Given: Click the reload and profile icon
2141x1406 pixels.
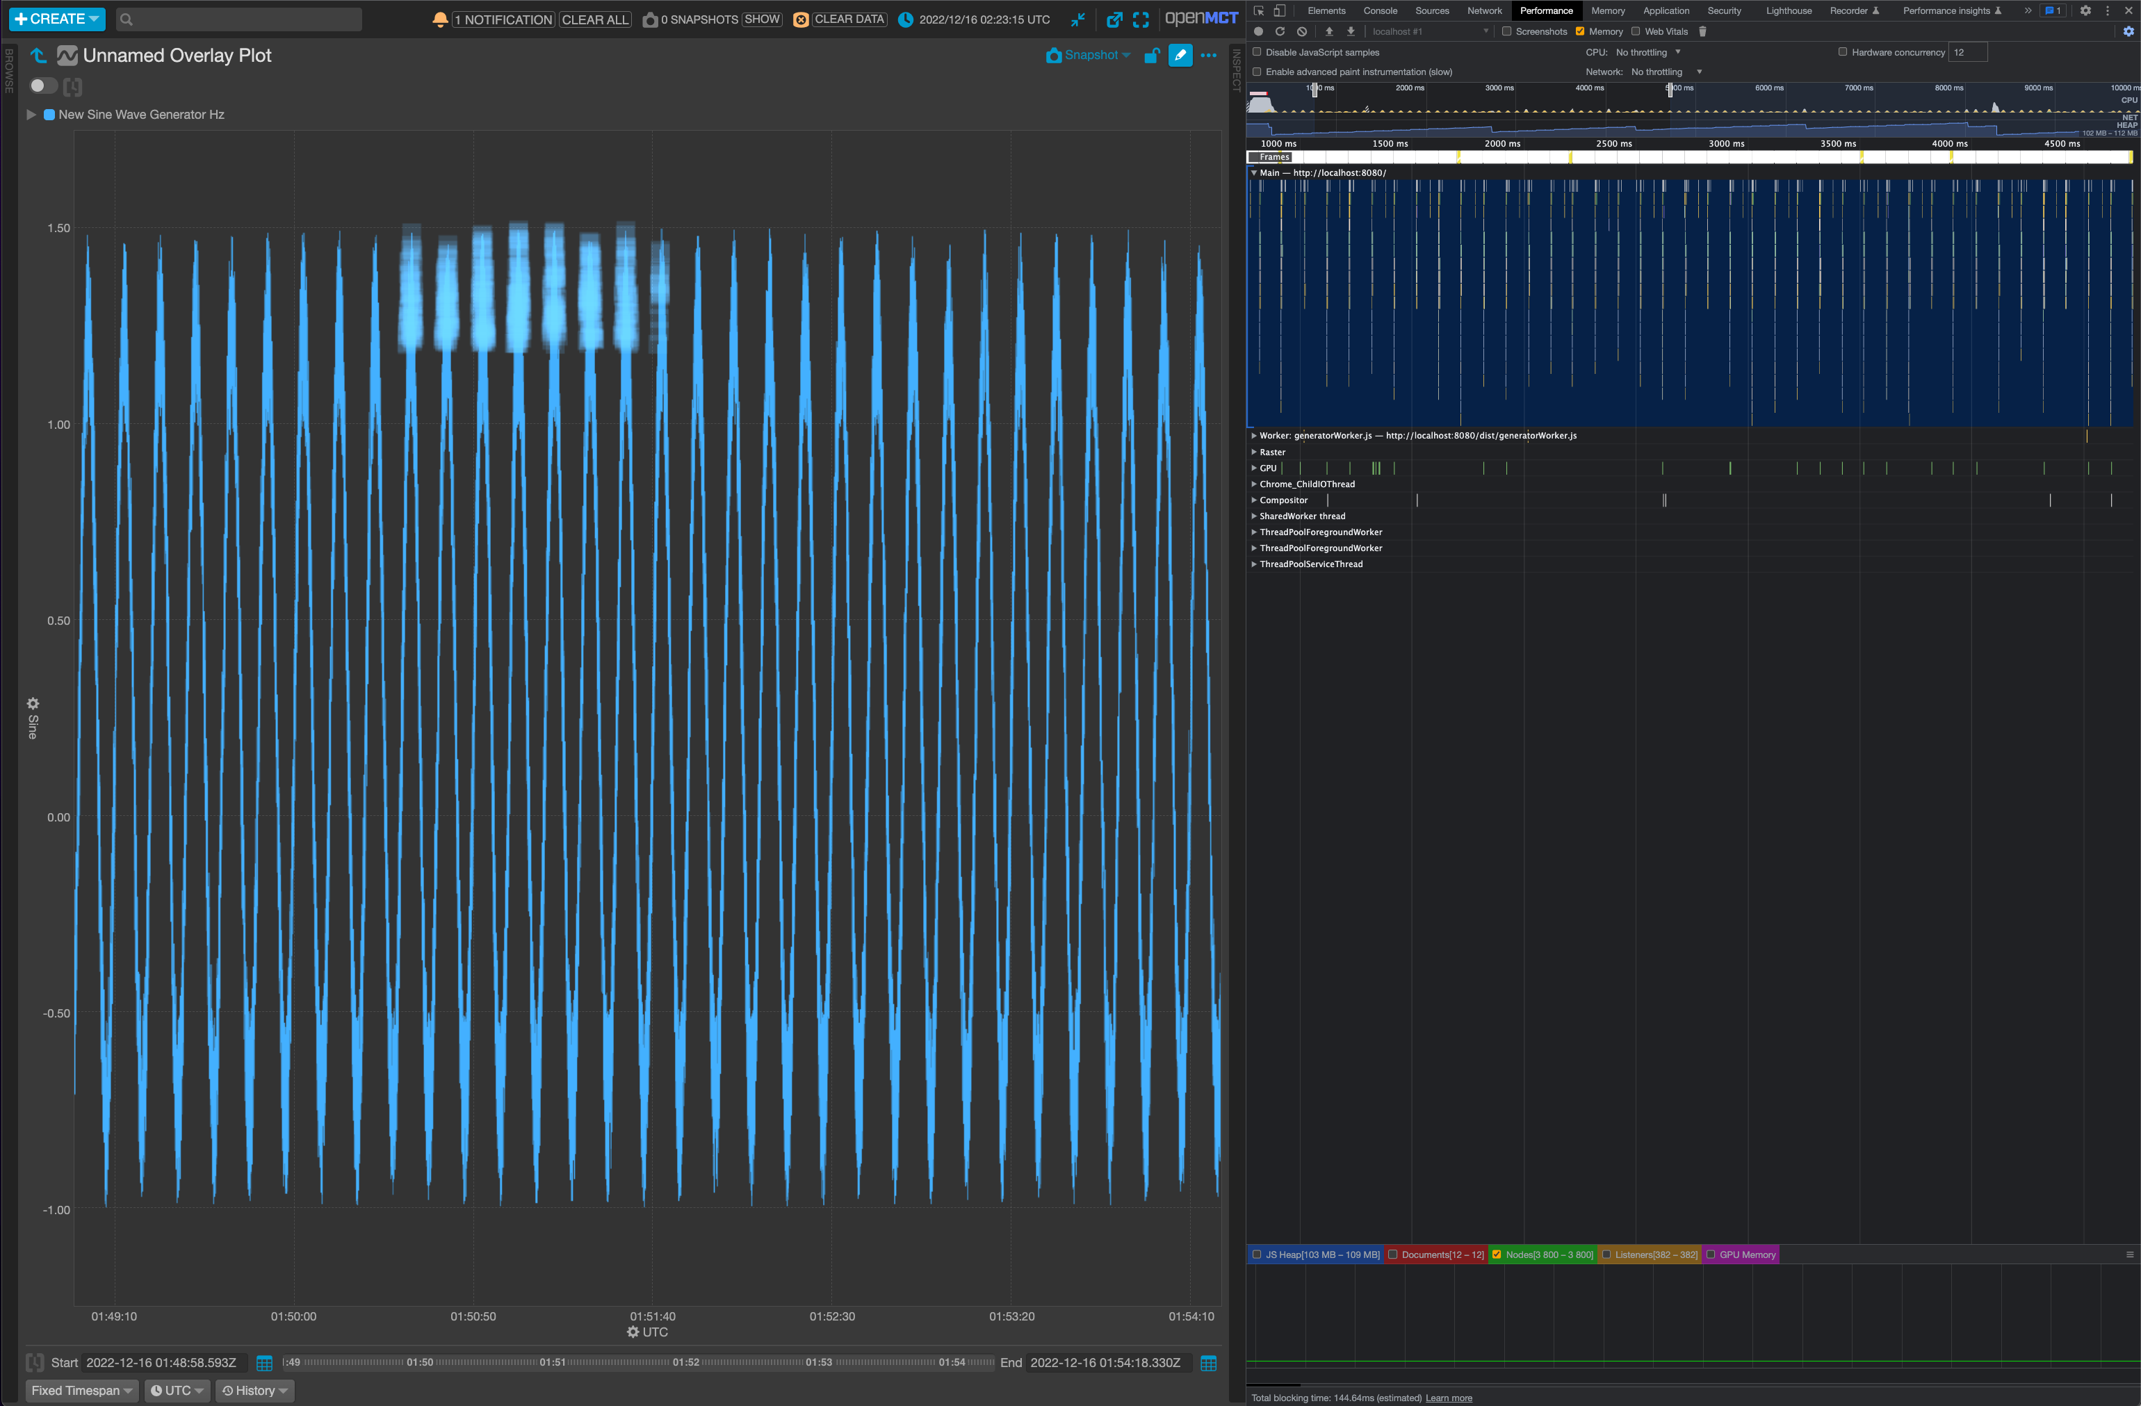Looking at the screenshot, I should [x=1280, y=31].
